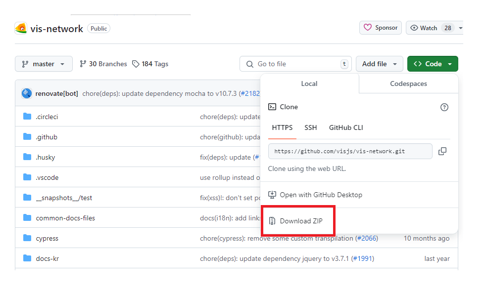Click the clone URL text field

tap(350, 151)
